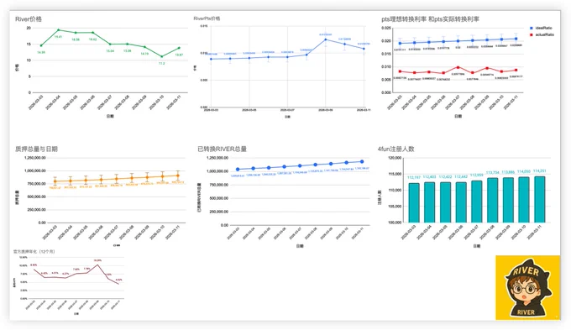Viewport: 571px width, 330px height.
Task: Click the 120,000 axis value in 4fun注册人数
Action: pos(395,158)
